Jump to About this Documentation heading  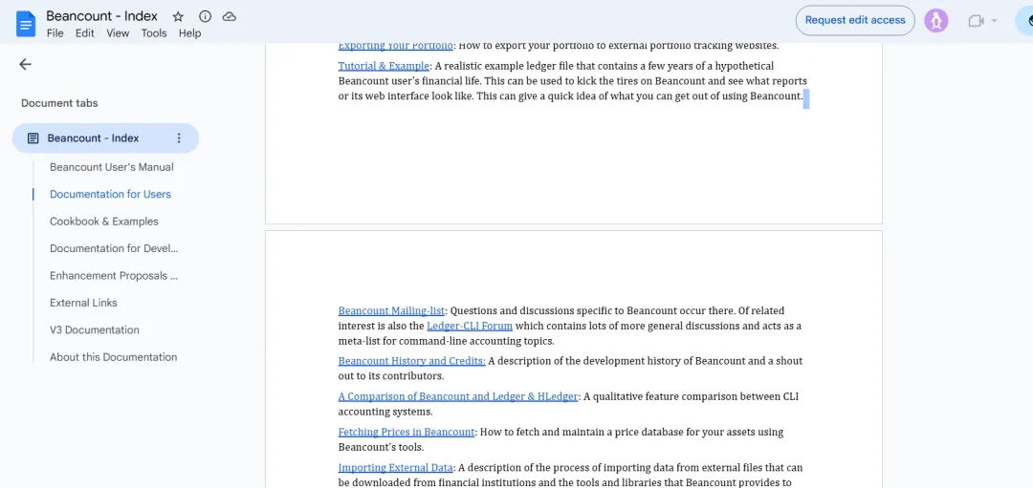tap(113, 357)
